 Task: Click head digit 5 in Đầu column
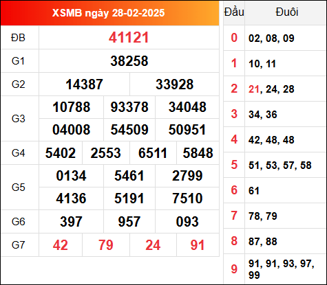(234, 165)
